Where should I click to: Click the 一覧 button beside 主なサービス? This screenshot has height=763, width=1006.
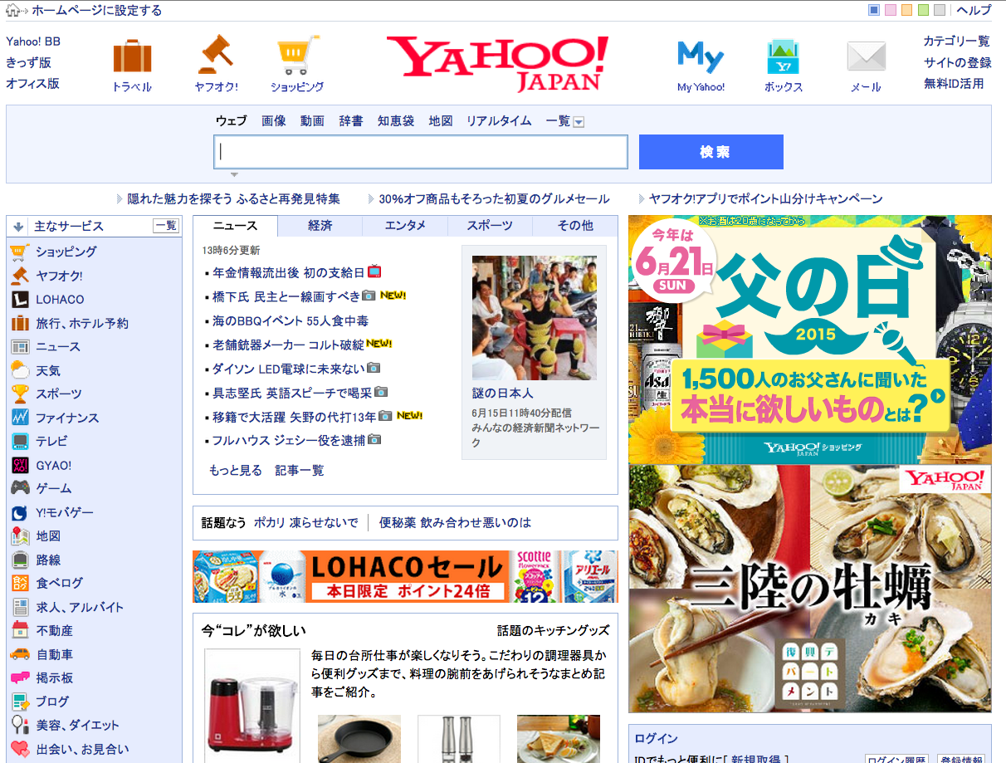click(166, 226)
